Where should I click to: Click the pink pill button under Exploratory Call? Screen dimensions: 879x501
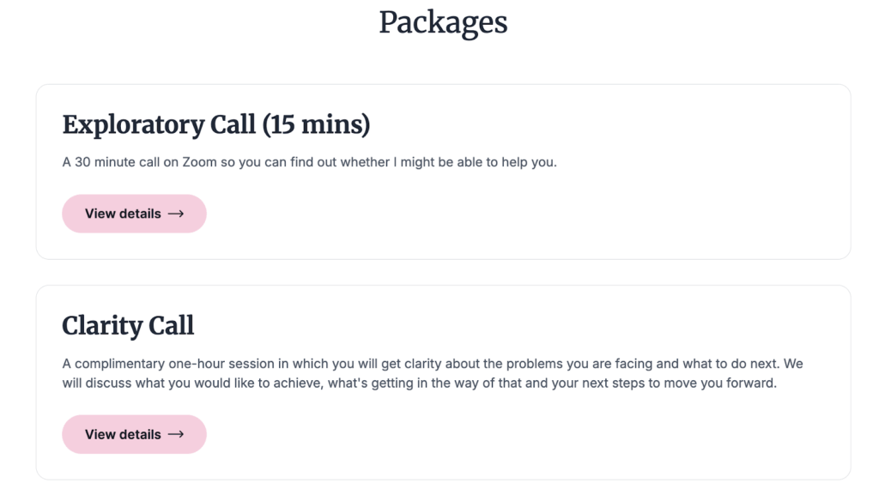pos(134,213)
